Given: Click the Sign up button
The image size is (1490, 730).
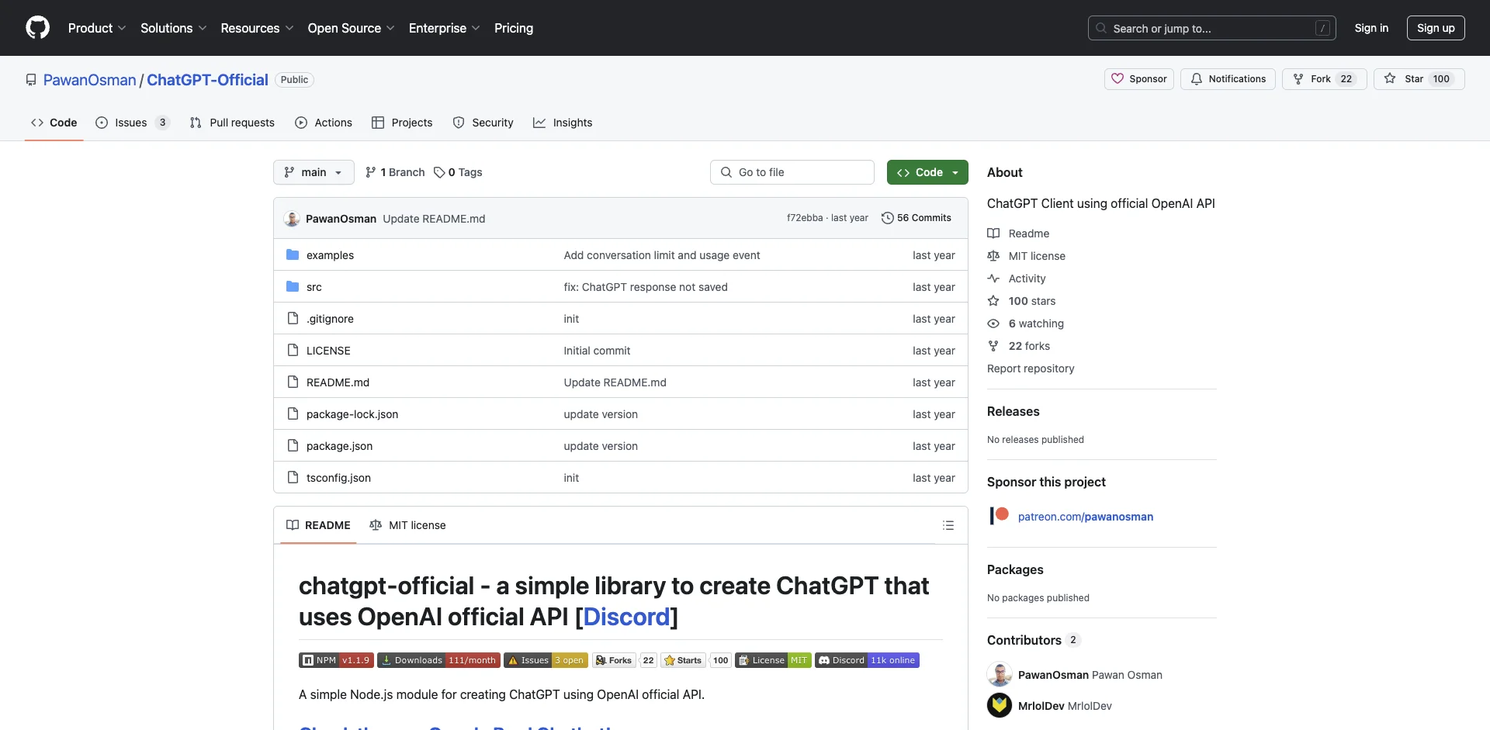Looking at the screenshot, I should (1436, 28).
